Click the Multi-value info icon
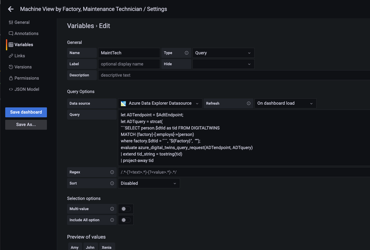This screenshot has width=370, height=250. click(112, 209)
